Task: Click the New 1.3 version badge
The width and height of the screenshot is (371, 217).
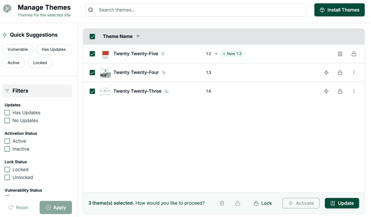Action: 232,54
